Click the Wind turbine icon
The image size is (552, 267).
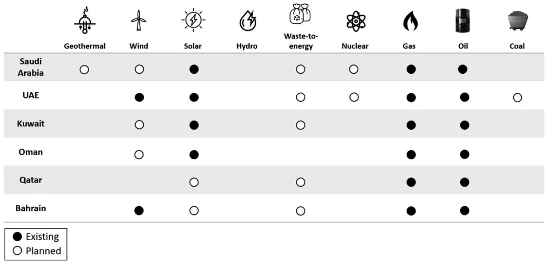click(x=139, y=22)
